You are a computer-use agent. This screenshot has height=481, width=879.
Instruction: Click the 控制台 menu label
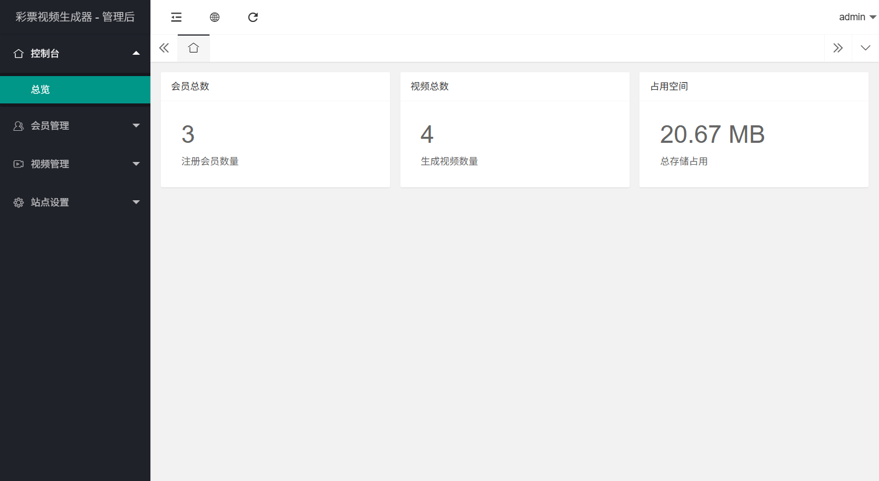coord(45,54)
